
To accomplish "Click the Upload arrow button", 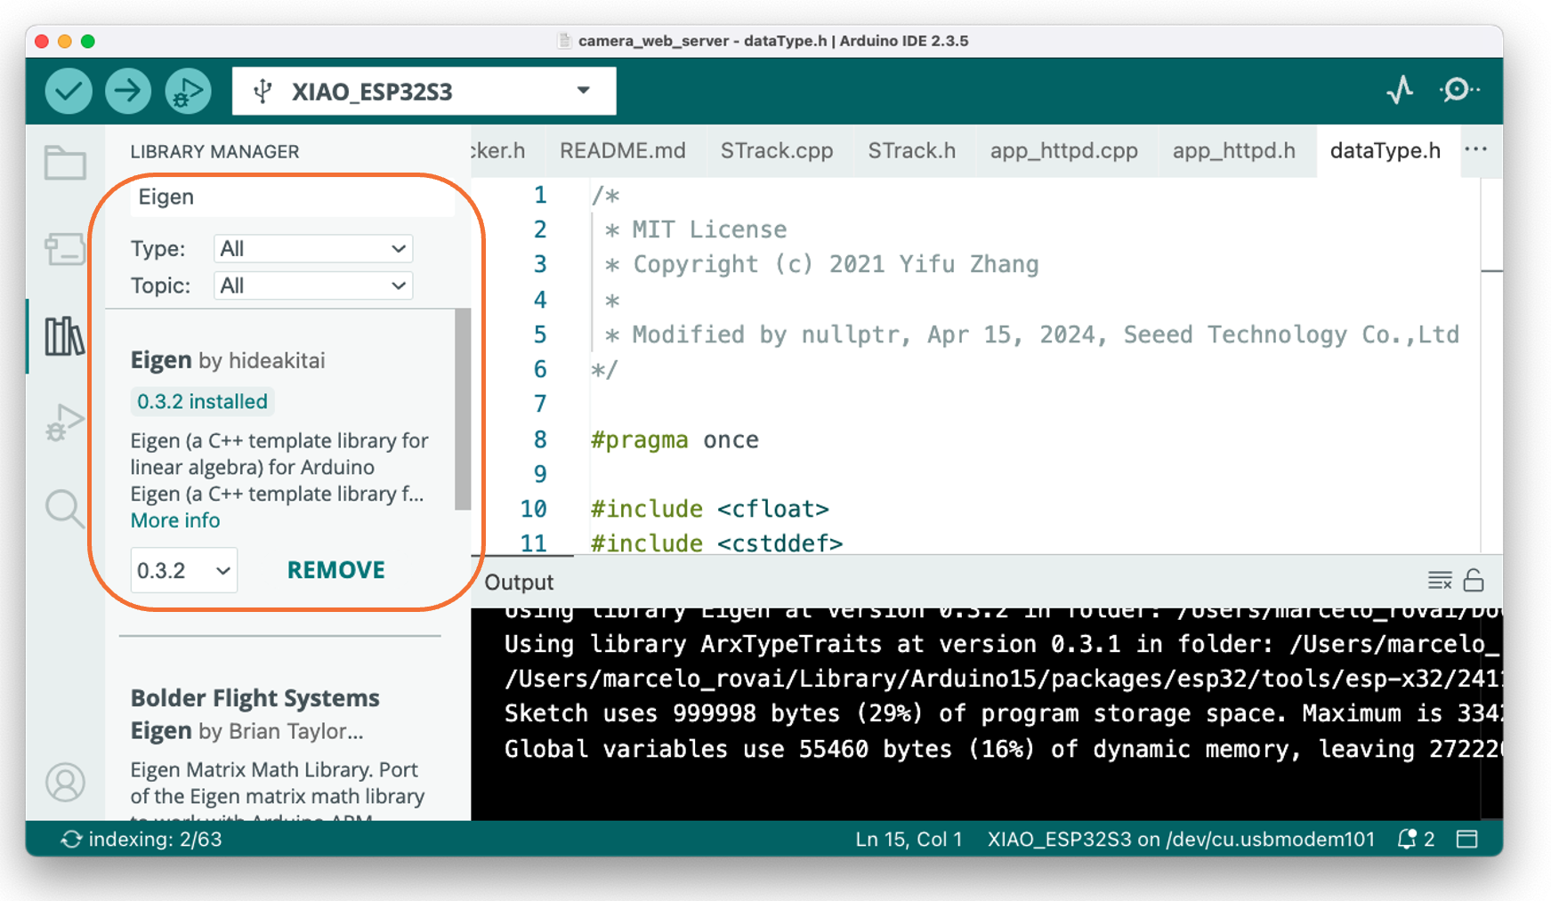I will 128,91.
